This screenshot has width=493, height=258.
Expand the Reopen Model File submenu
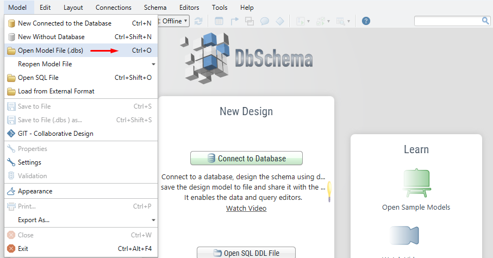click(x=81, y=64)
